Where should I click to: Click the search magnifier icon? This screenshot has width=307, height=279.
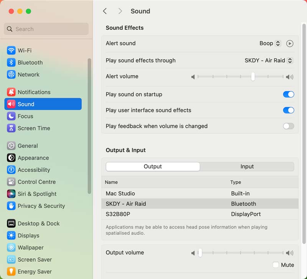(x=9, y=29)
